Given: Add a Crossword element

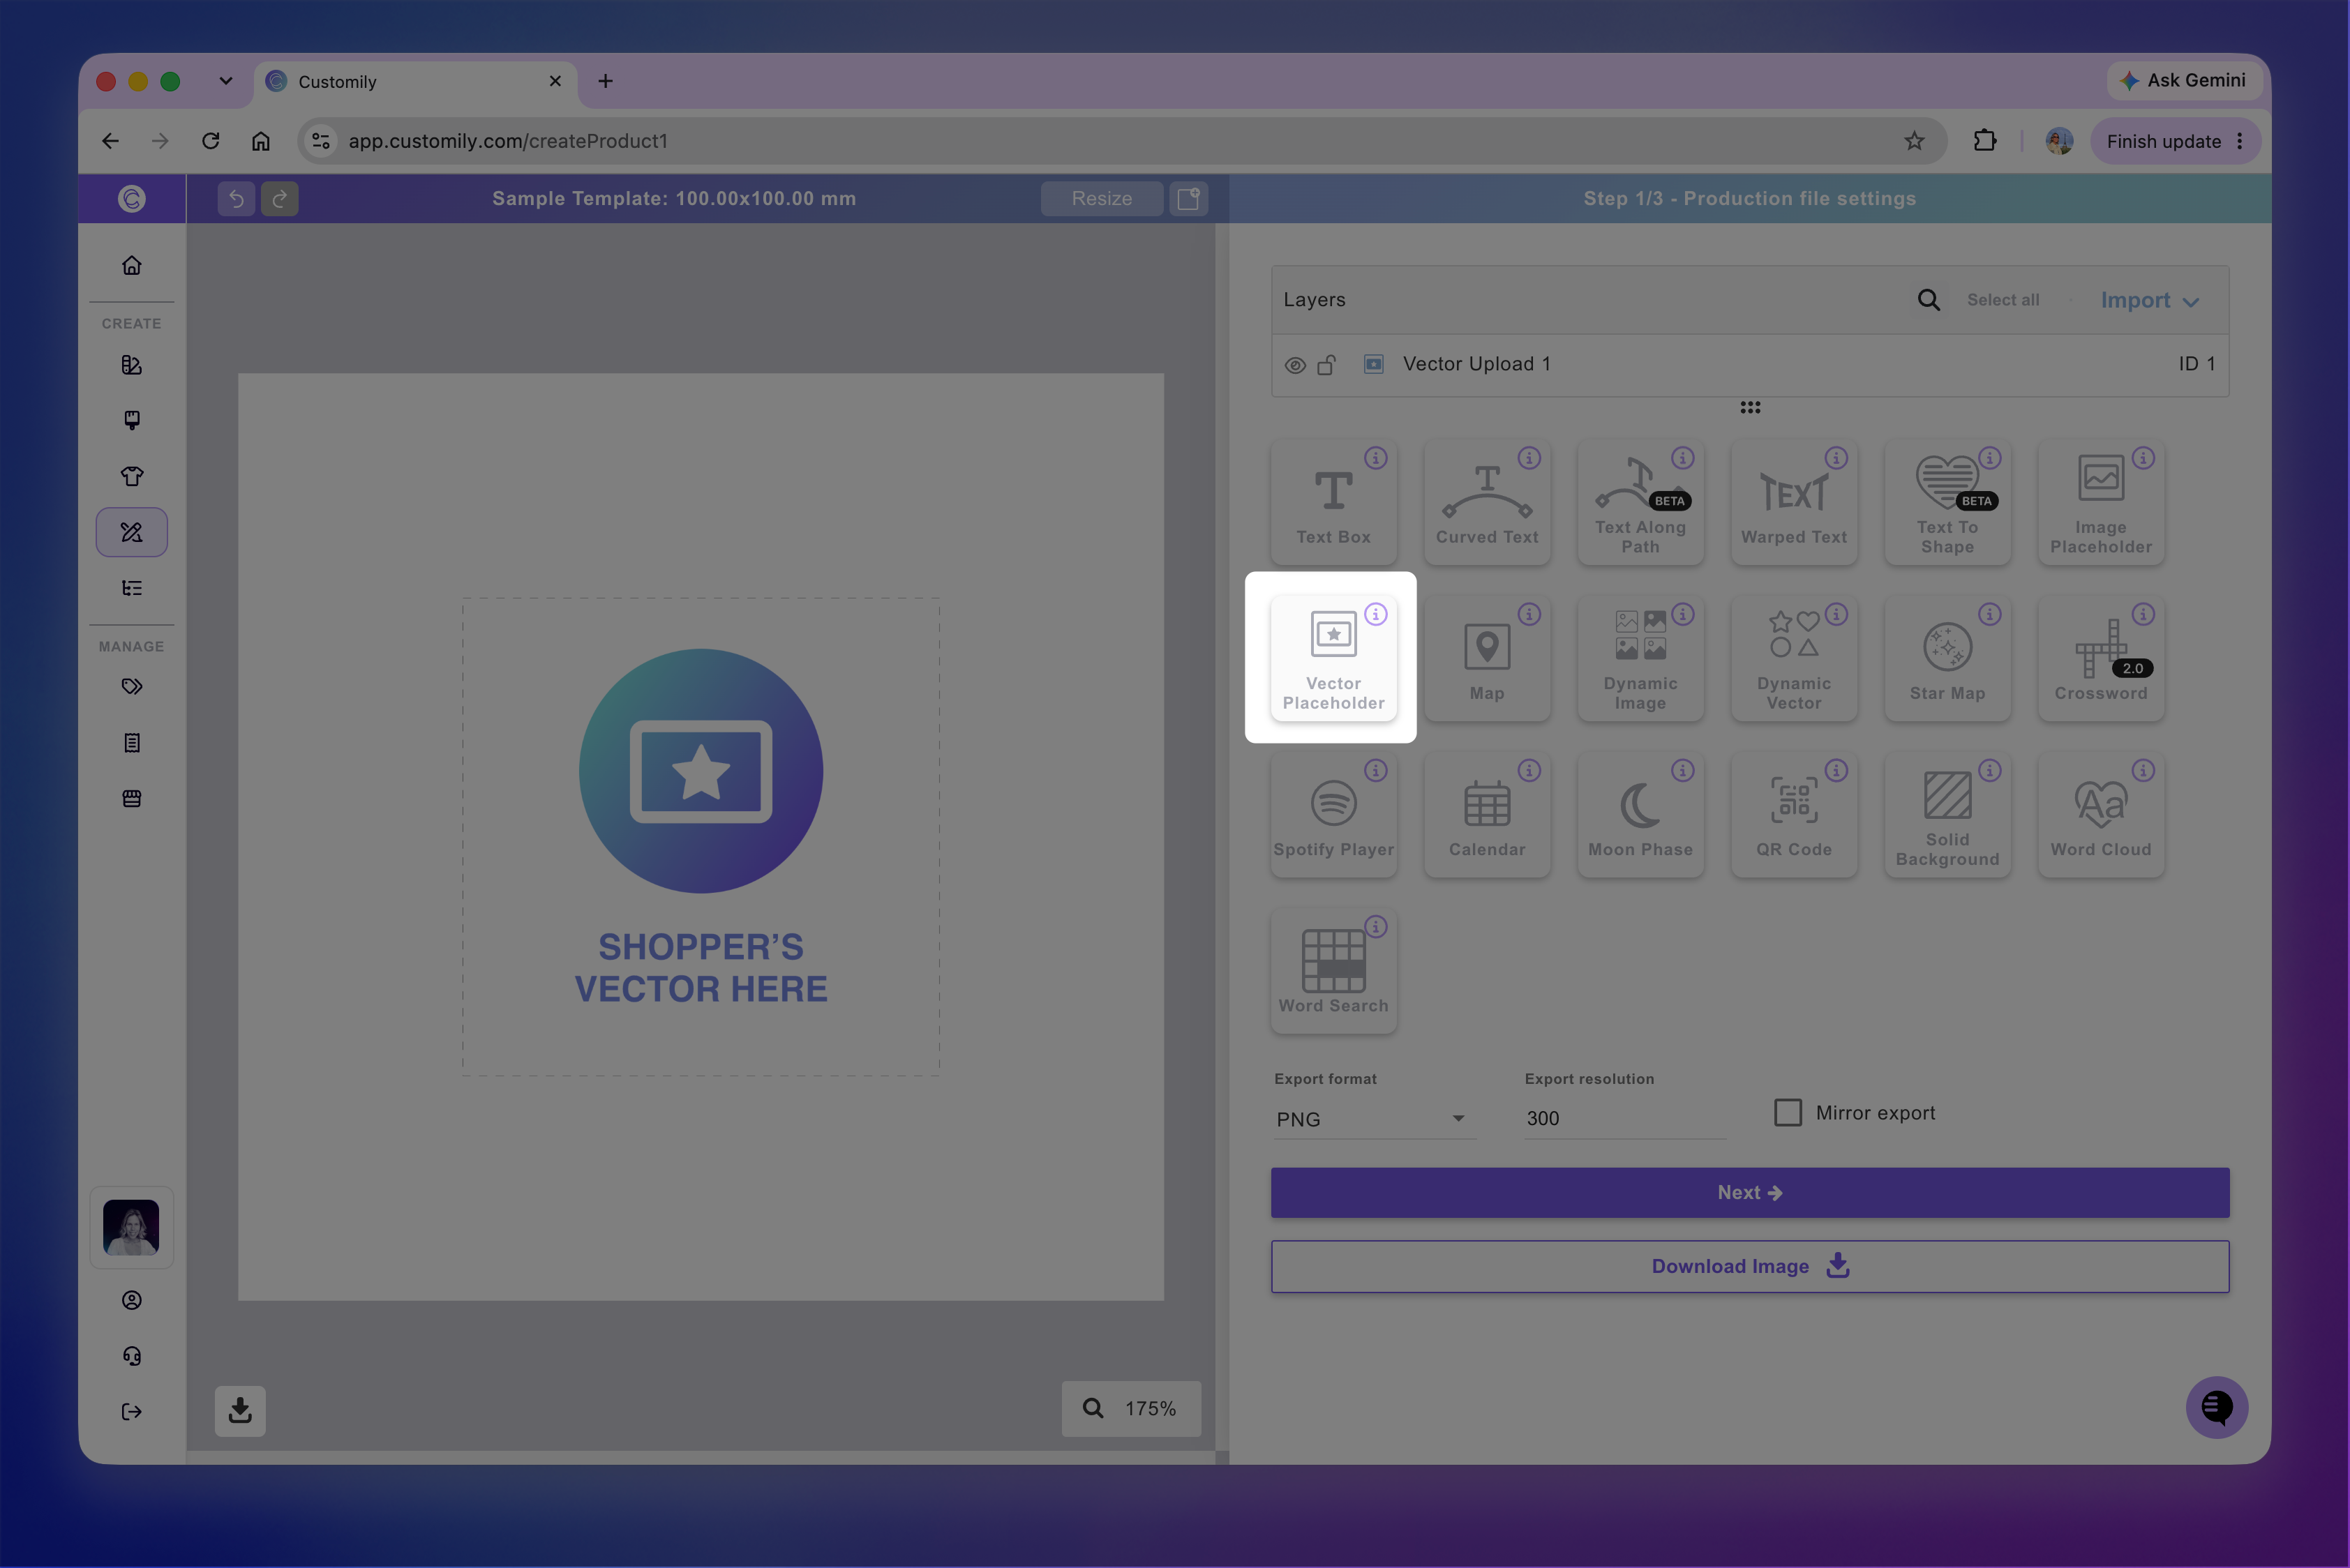Looking at the screenshot, I should pyautogui.click(x=2101, y=658).
